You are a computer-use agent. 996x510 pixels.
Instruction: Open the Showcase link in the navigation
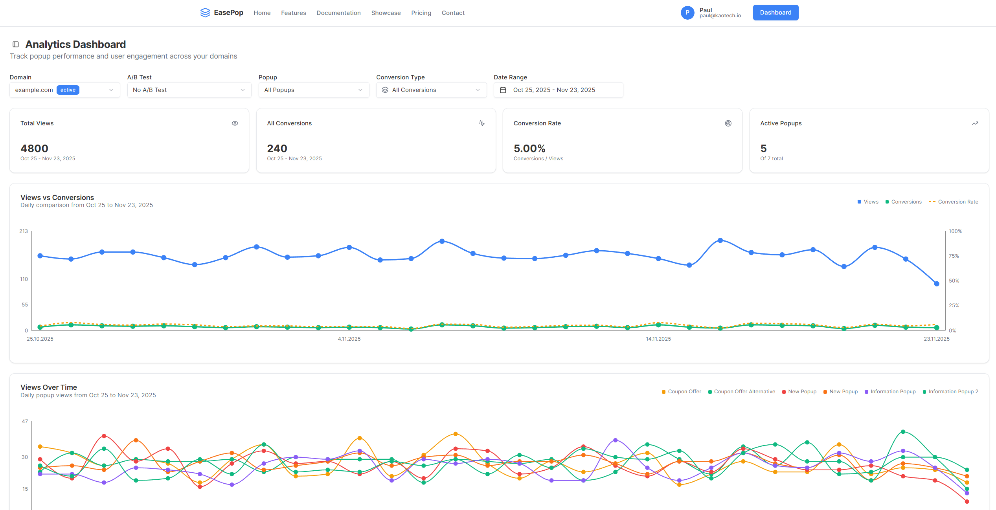386,13
